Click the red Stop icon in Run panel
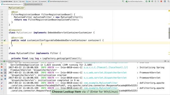The image size is (170, 95). [x=2, y=67]
